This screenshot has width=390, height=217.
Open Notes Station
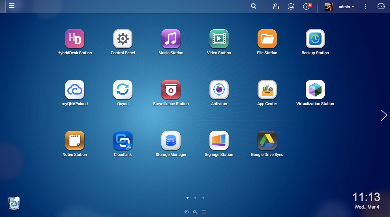click(x=75, y=141)
